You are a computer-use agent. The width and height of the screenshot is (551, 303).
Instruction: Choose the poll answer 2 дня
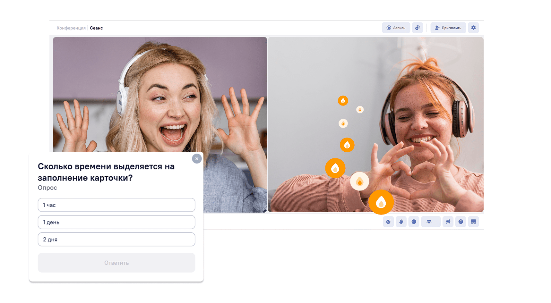click(x=116, y=240)
